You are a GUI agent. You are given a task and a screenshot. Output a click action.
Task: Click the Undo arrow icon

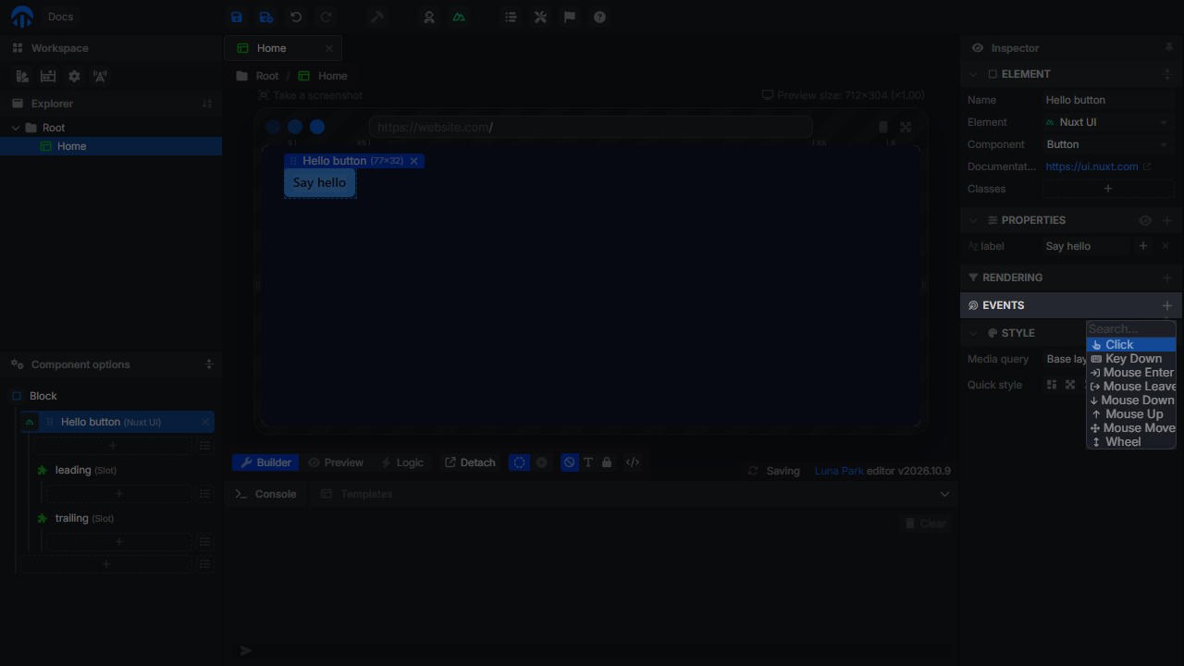click(x=296, y=17)
